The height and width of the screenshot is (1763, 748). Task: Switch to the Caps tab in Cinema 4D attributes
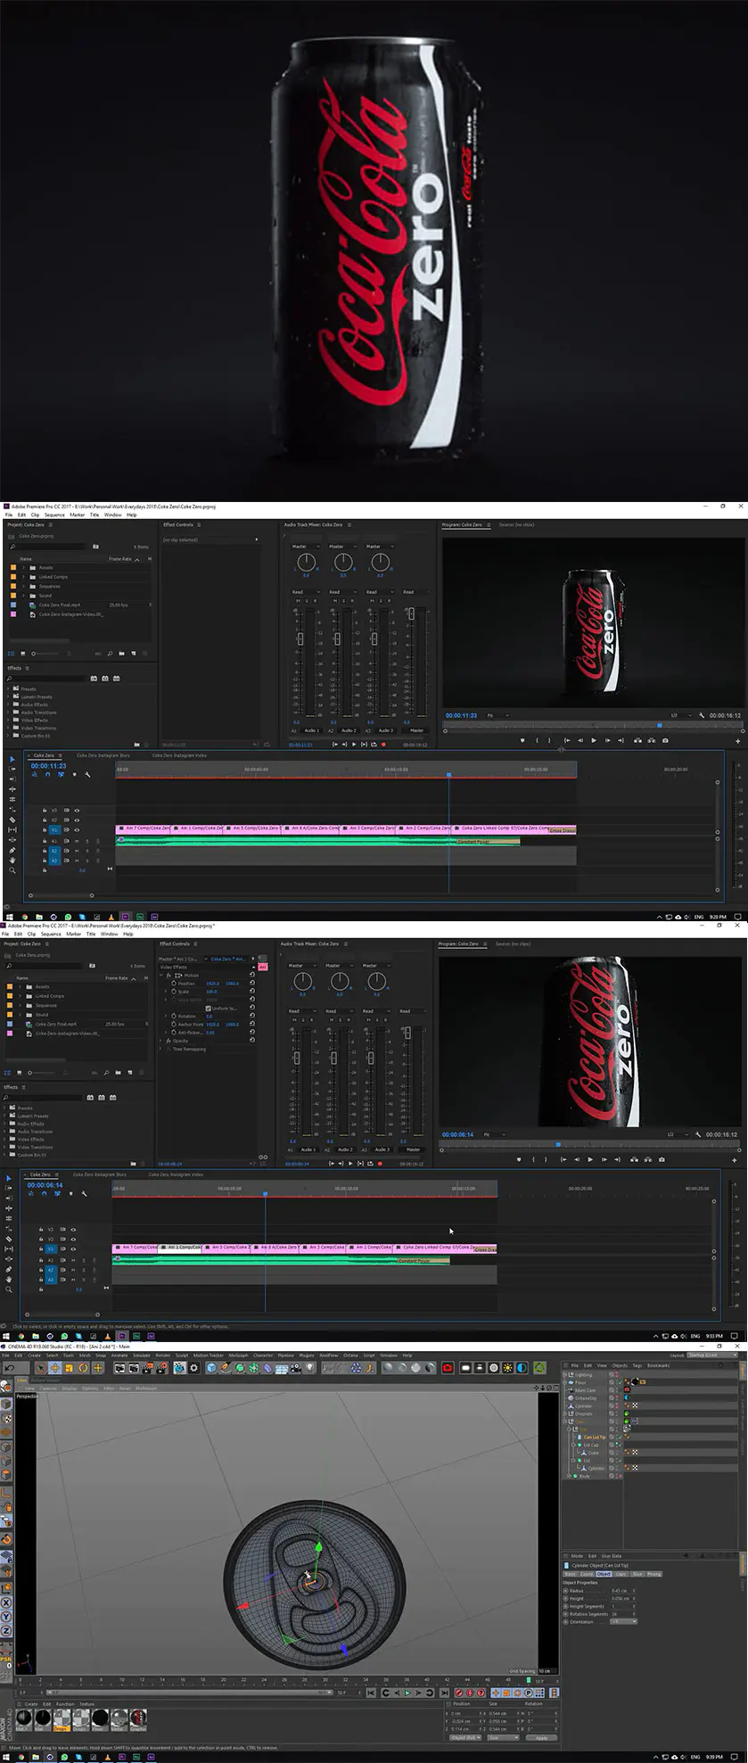pos(621,1574)
